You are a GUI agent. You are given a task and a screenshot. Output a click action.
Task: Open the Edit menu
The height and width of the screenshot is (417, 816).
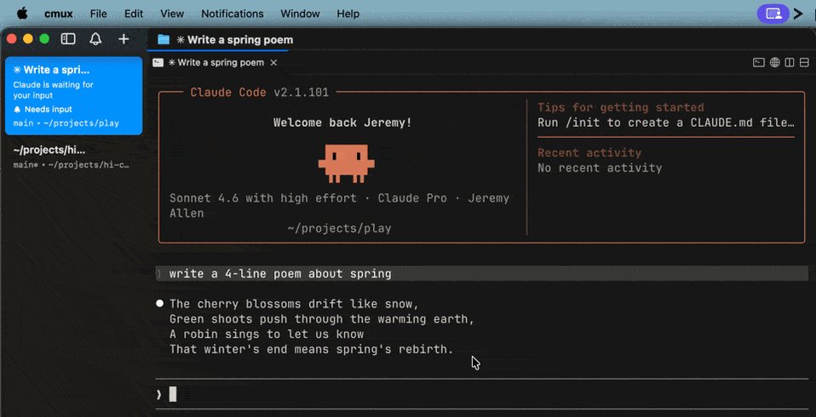coord(134,14)
